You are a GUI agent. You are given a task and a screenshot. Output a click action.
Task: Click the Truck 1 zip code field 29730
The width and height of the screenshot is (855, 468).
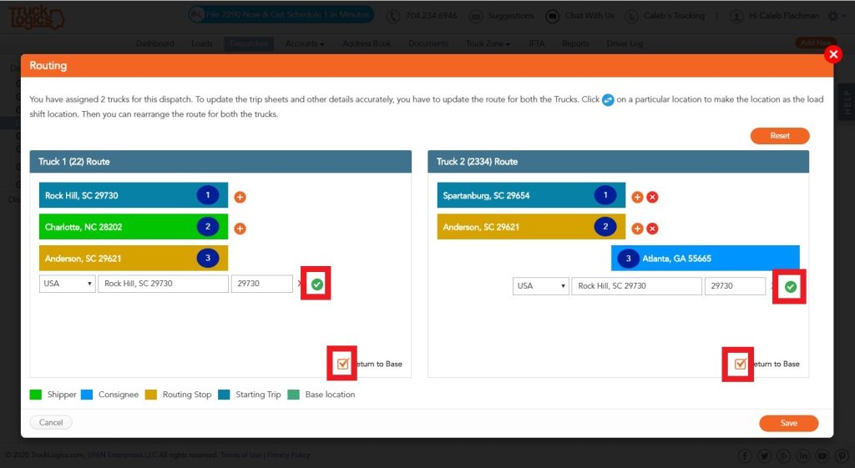pos(261,284)
